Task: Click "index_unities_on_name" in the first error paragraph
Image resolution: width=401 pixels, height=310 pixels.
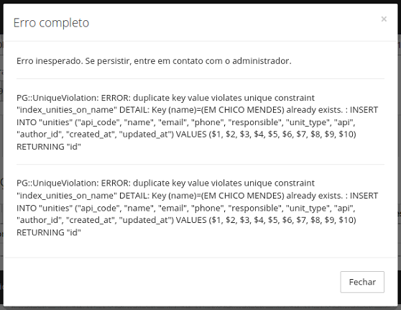Action: pyautogui.click(x=67, y=110)
